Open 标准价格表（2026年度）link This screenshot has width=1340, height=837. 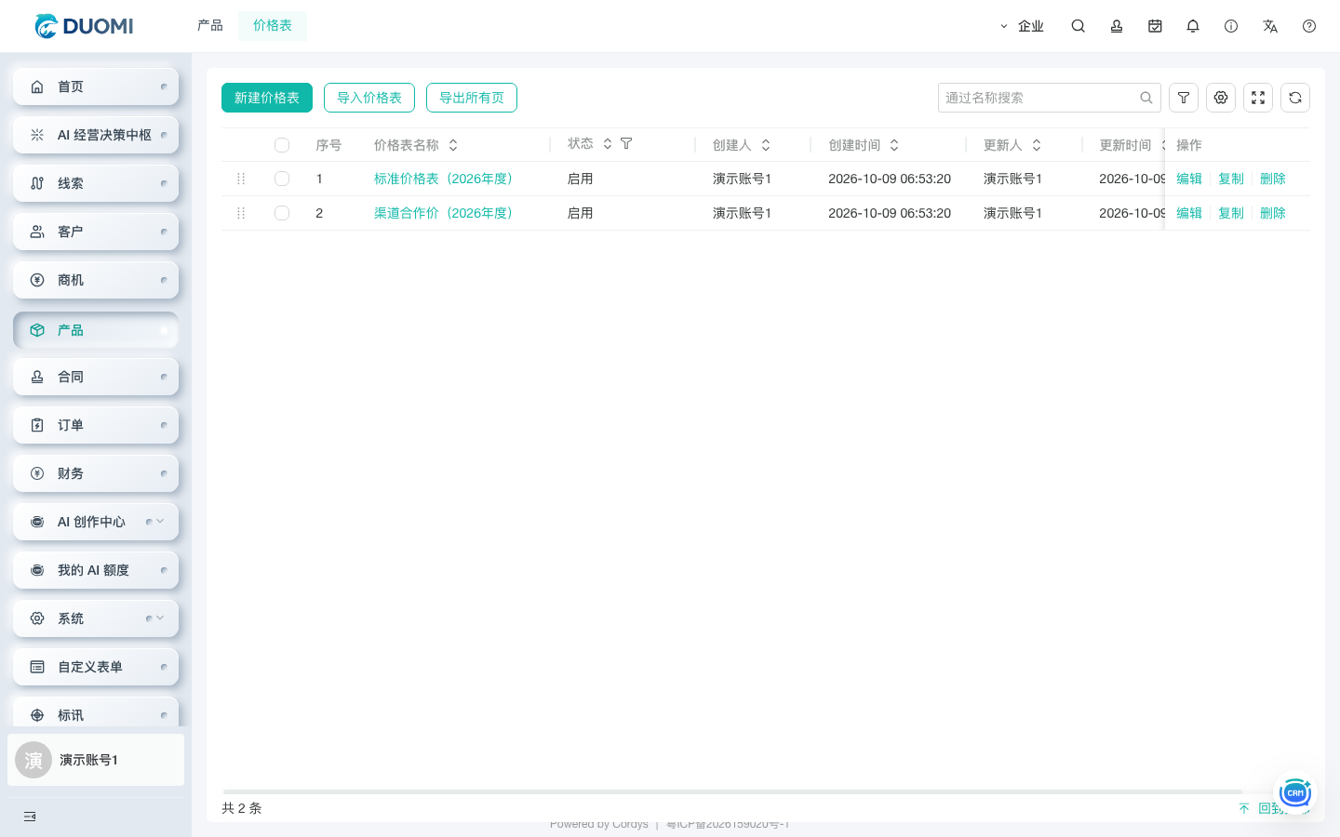pyautogui.click(x=446, y=179)
